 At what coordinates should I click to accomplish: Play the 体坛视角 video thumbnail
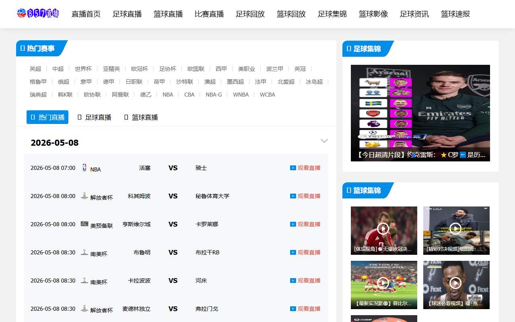coord(384,230)
